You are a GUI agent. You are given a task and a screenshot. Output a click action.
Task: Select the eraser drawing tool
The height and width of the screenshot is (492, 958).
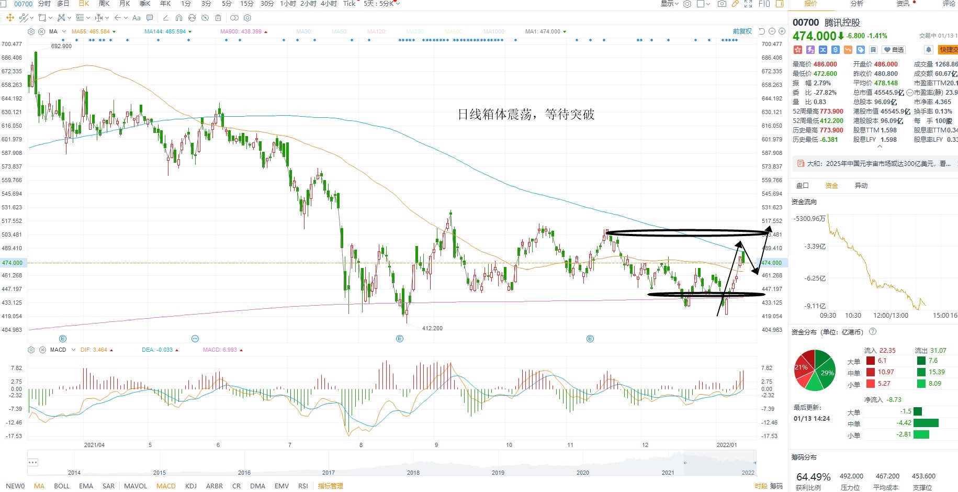[x=166, y=18]
